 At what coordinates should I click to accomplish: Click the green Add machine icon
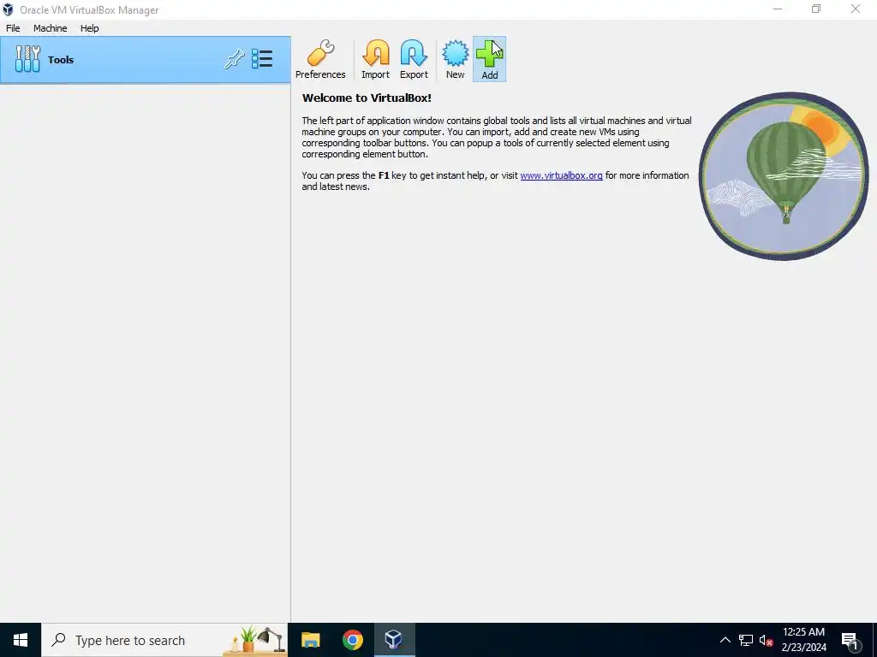pyautogui.click(x=489, y=59)
